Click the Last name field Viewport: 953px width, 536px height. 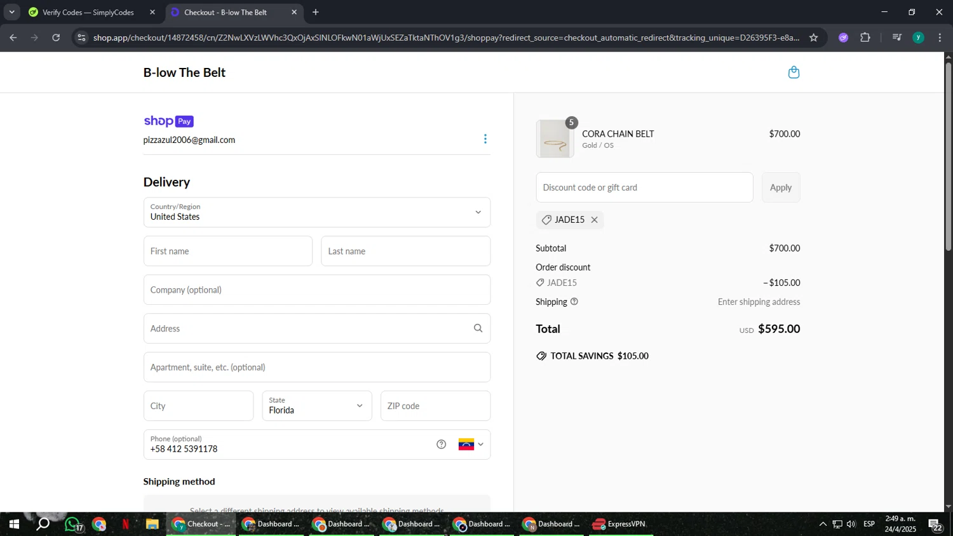click(406, 251)
